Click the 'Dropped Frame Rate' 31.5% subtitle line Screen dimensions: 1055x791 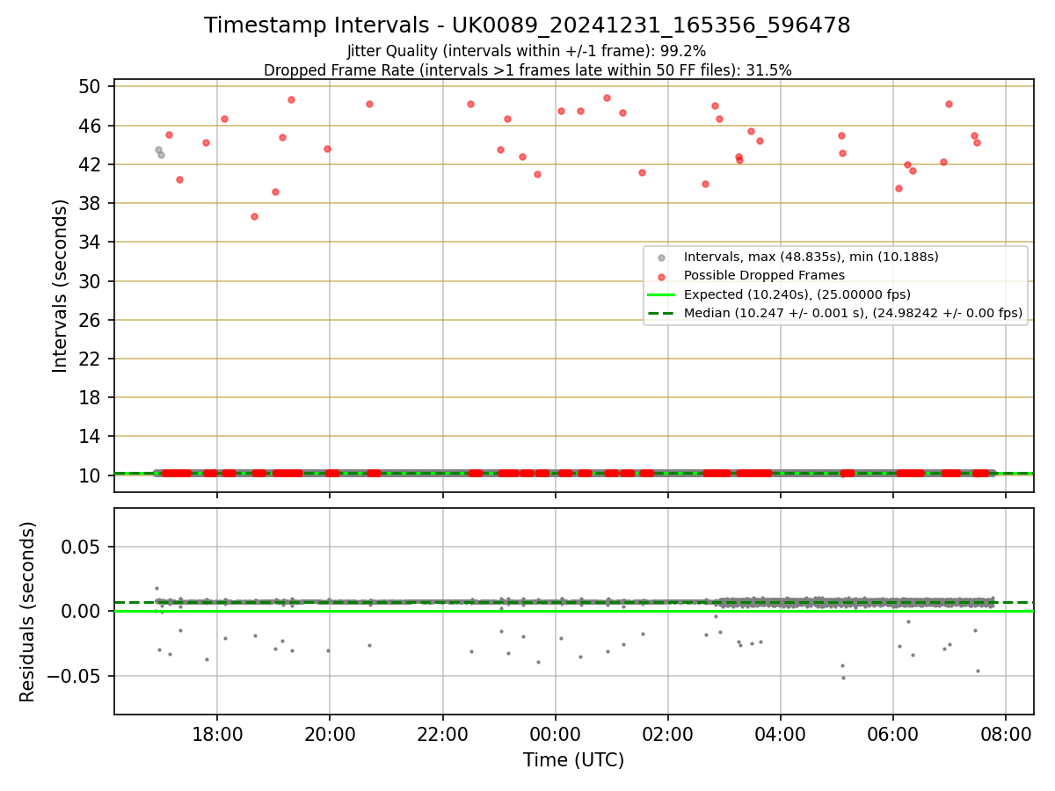[x=527, y=70]
